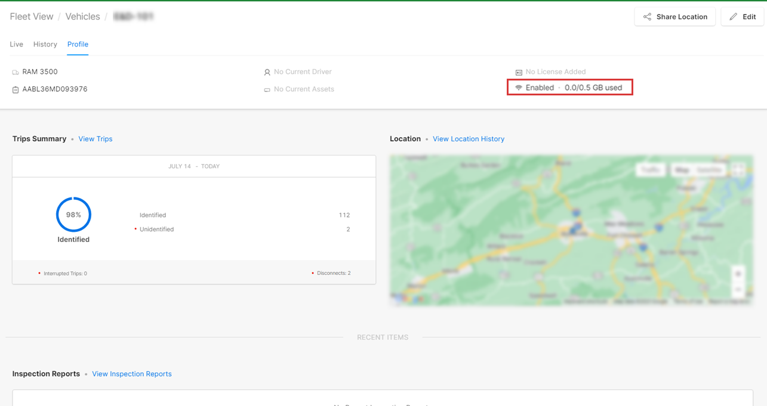Open the Vehicles breadcrumb link
Screen dimensions: 767x406
pyautogui.click(x=82, y=17)
